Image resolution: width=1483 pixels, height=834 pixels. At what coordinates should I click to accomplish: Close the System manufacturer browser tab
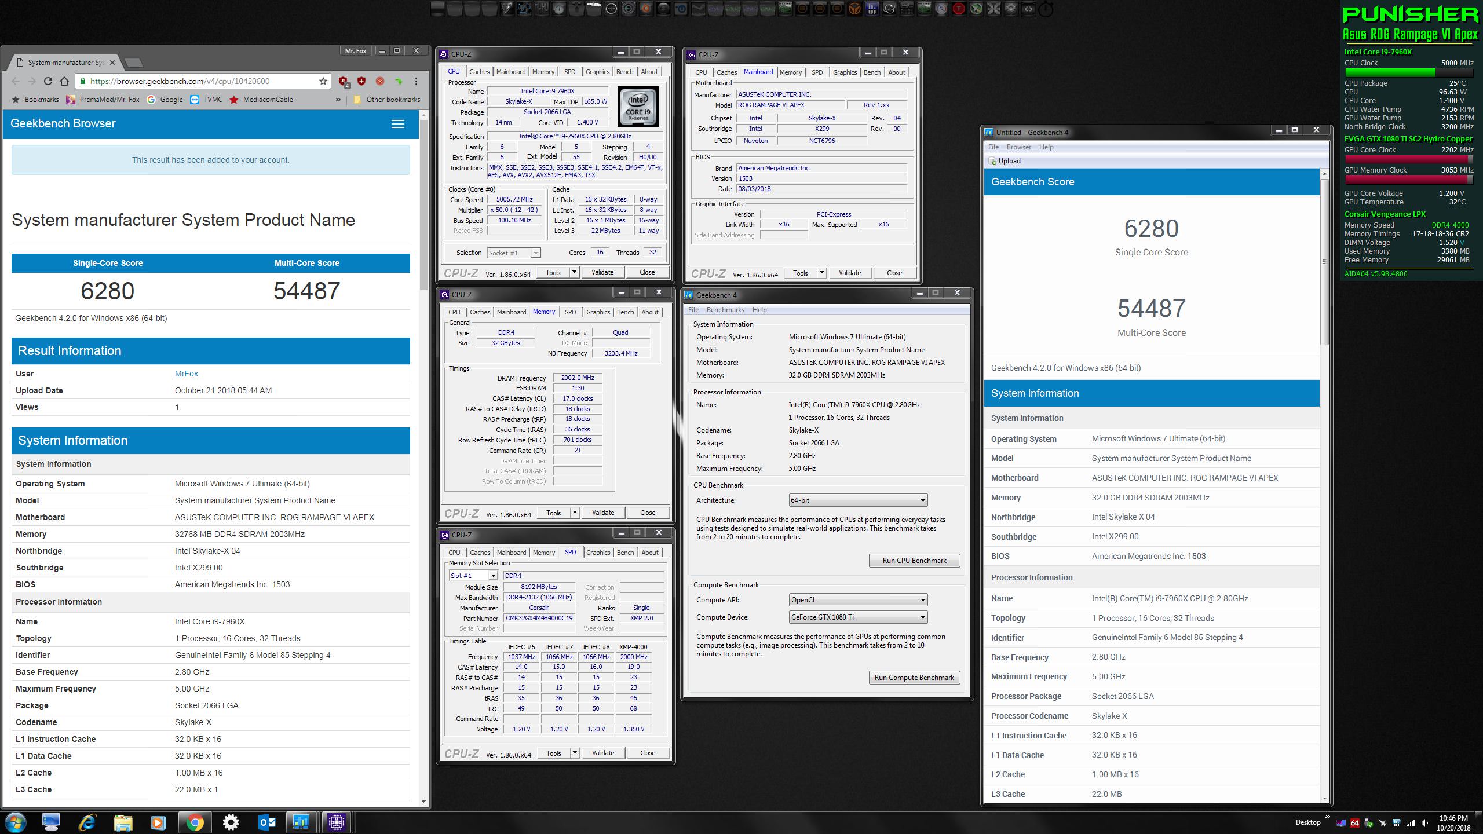pyautogui.click(x=112, y=63)
